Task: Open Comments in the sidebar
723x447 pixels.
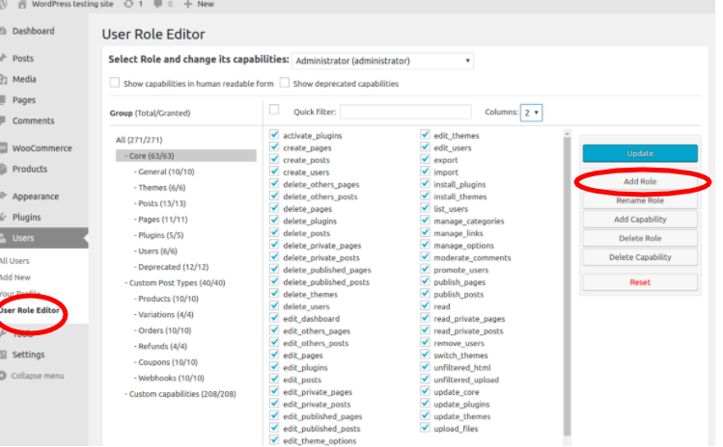Action: [33, 120]
